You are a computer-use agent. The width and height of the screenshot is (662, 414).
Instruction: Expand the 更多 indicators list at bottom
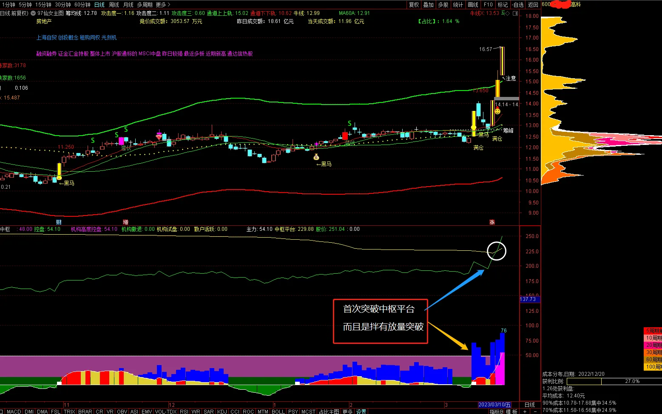coord(347,411)
